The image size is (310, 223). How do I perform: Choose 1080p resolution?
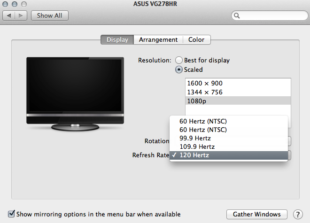(238, 101)
